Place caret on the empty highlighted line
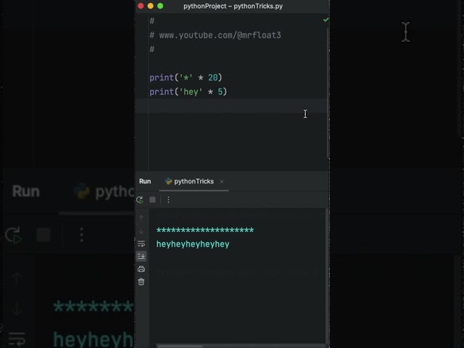The width and height of the screenshot is (464, 348). click(x=231, y=106)
